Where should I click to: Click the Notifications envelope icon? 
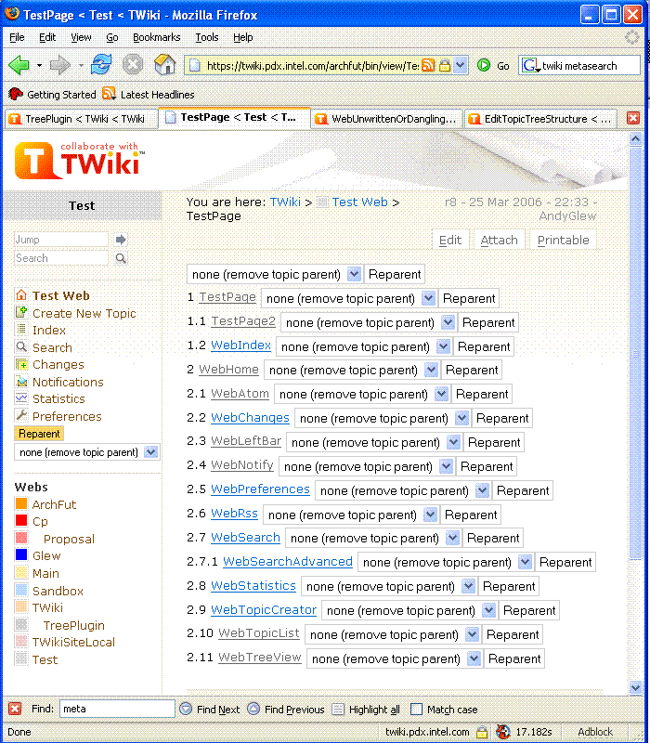[21, 382]
